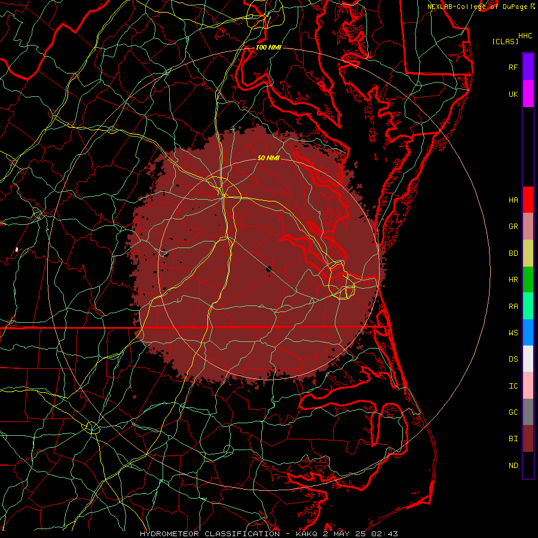Click the 'HA' legend label
Screen dimensions: 538x538
[x=513, y=200]
